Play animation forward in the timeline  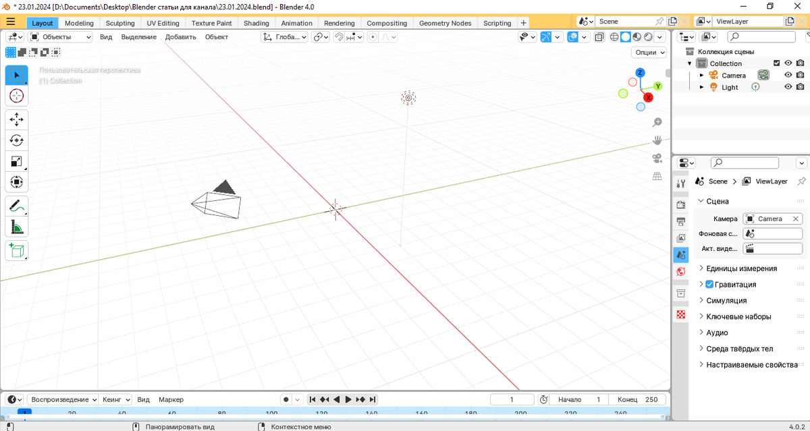click(x=348, y=399)
